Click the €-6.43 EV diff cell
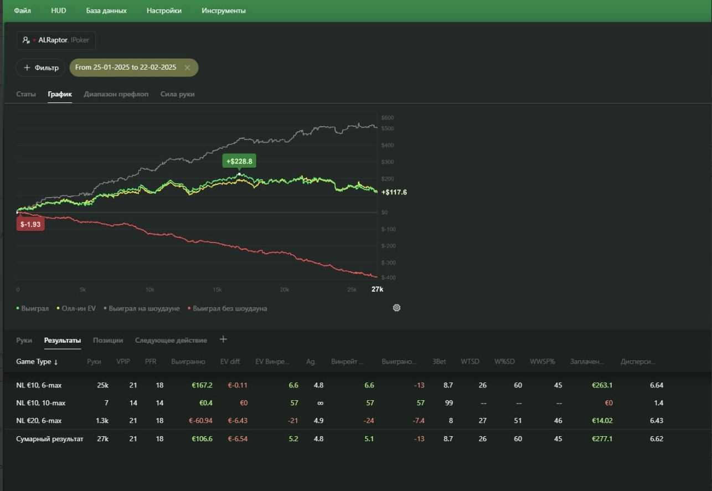This screenshot has width=712, height=491. pyautogui.click(x=238, y=421)
